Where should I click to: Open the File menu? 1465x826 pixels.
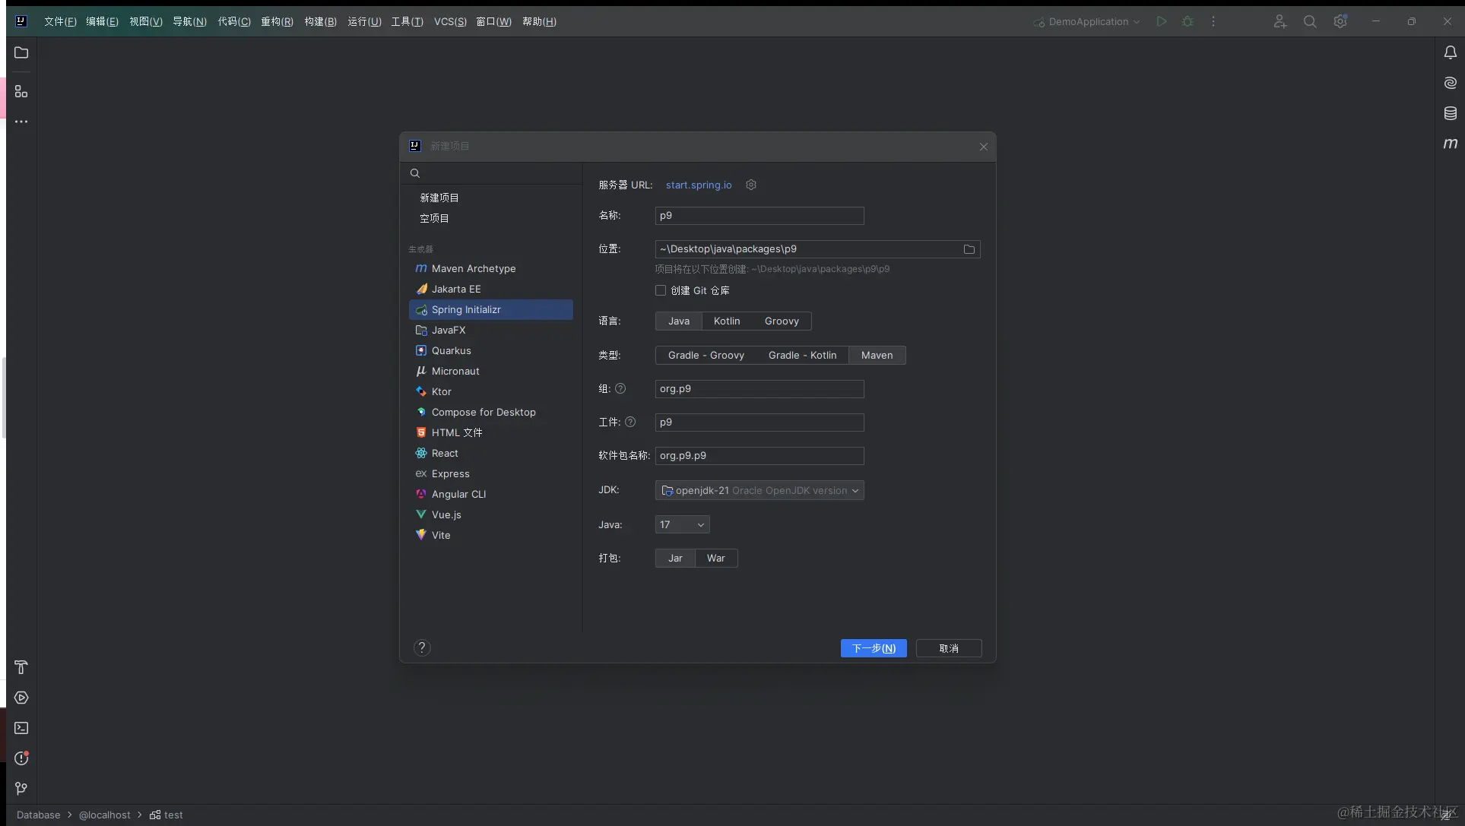60,21
